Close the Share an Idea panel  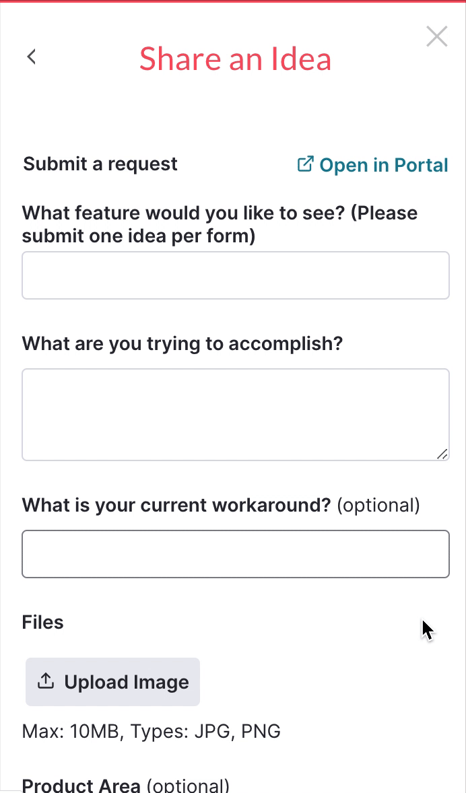coord(437,37)
